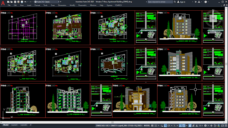The width and height of the screenshot is (228, 128).
Task: Click the Help question mark icon
Action: [x=206, y=2]
